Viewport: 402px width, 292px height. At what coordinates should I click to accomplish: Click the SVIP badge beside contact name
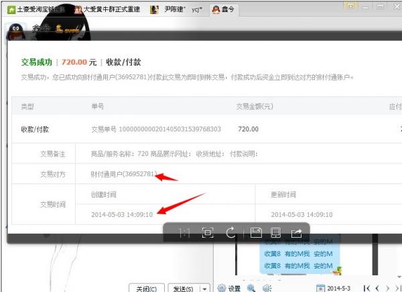[x=67, y=29]
